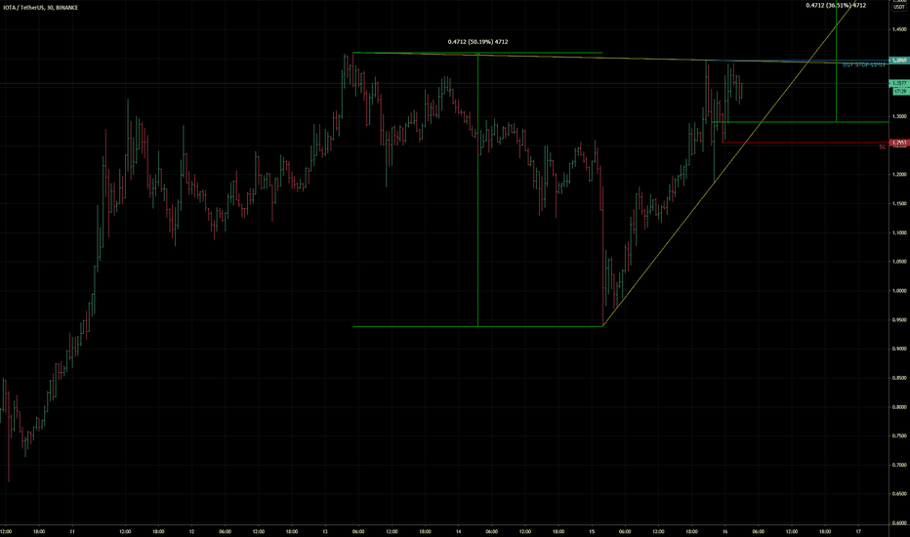Click the IOTA / TetherUS chart title
This screenshot has width=910, height=537.
point(41,8)
